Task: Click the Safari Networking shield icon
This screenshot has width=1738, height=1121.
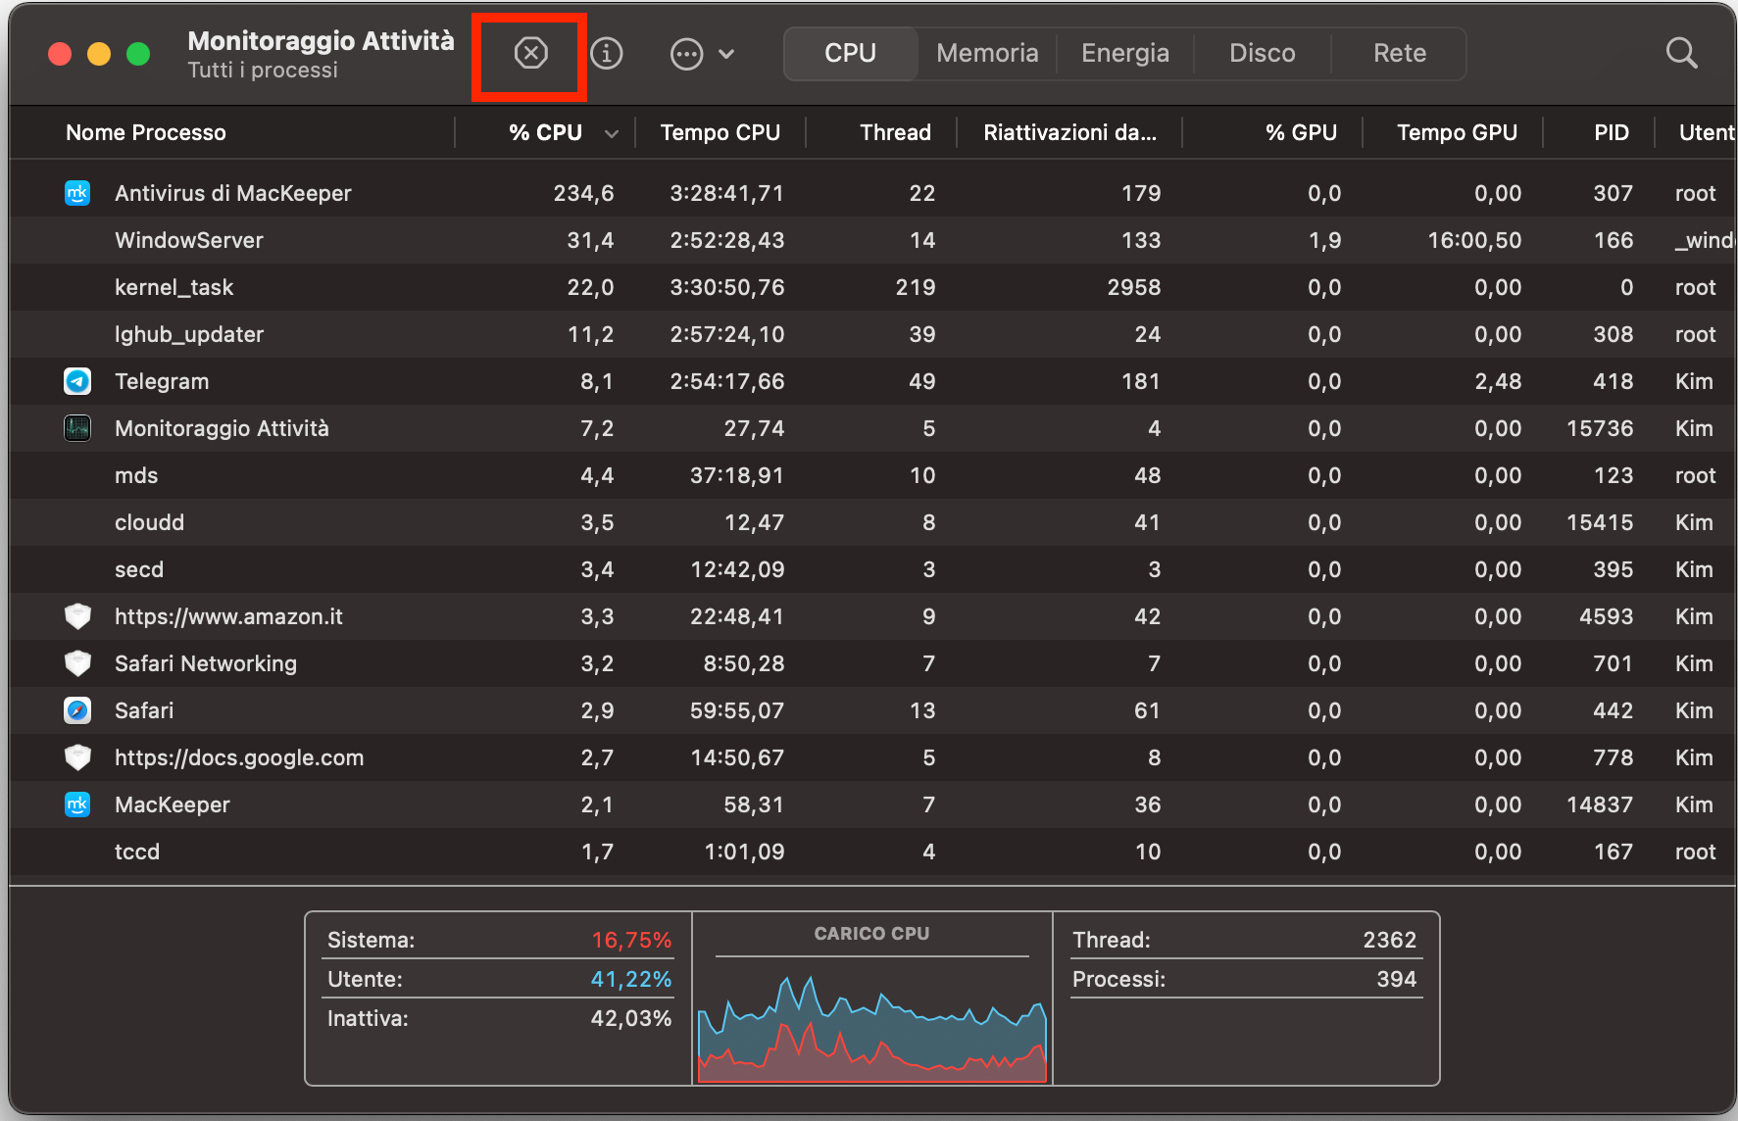Action: pos(77,663)
